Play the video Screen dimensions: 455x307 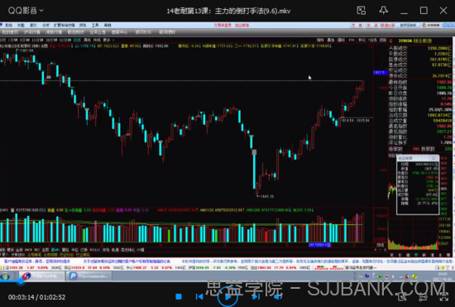227,296
